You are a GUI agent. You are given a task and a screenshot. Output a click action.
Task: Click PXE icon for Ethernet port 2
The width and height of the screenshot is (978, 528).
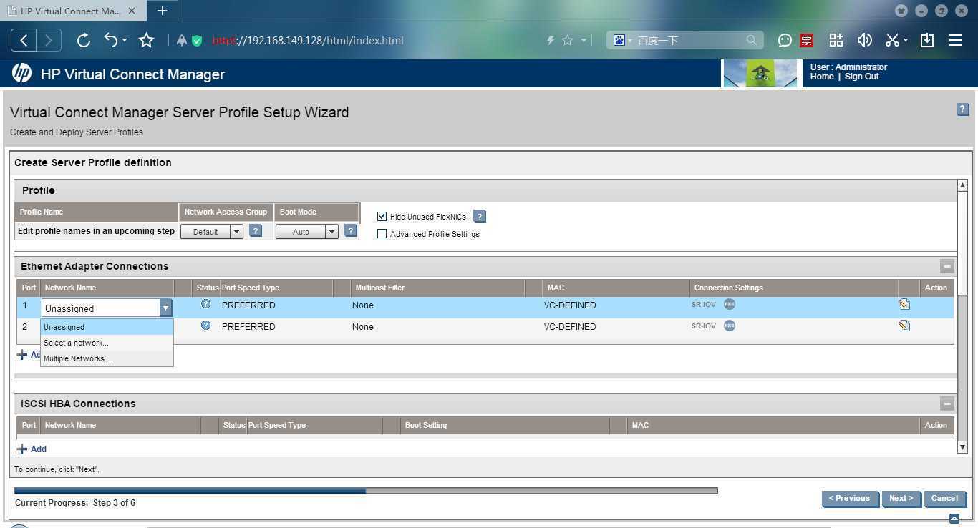tap(730, 326)
